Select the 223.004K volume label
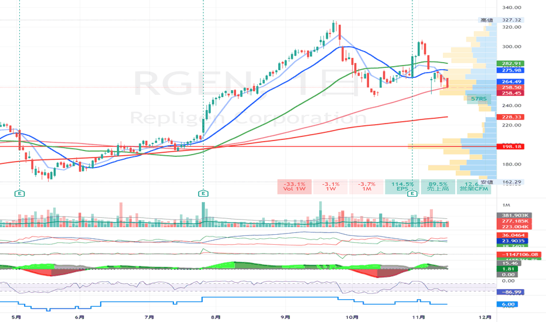The height and width of the screenshot is (322, 546). [x=515, y=227]
